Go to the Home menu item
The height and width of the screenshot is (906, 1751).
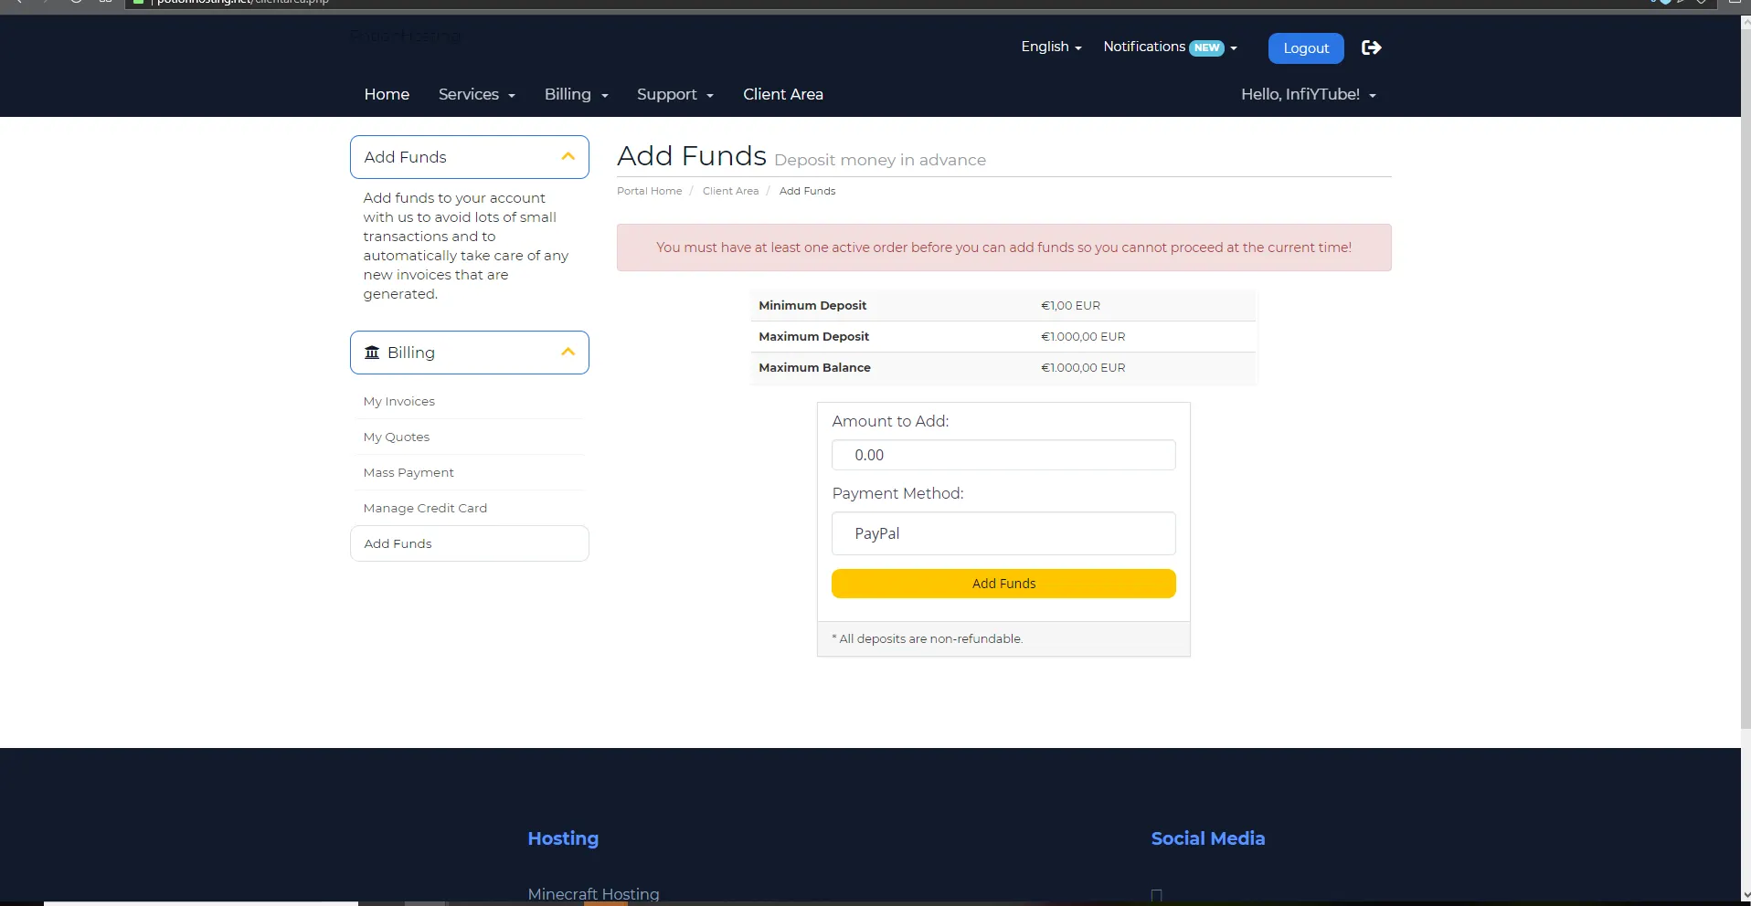tap(387, 94)
